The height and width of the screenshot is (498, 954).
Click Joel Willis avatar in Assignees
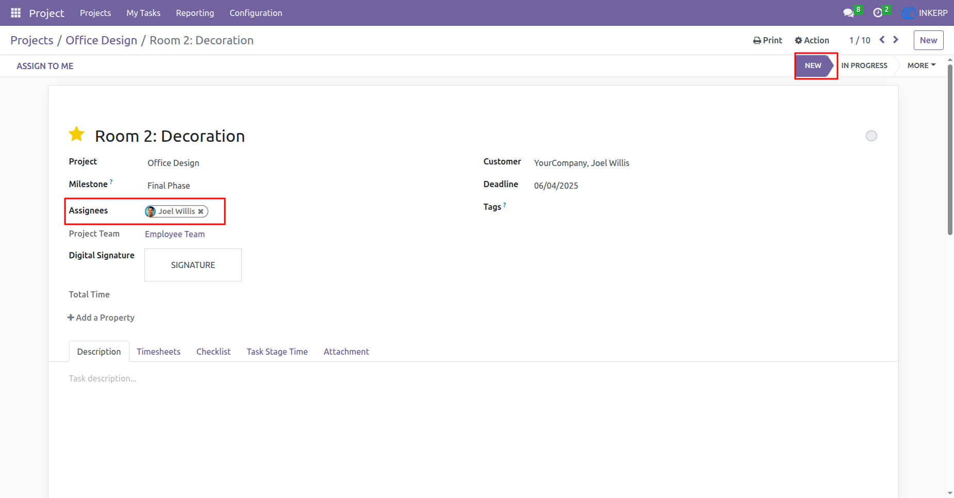point(151,211)
